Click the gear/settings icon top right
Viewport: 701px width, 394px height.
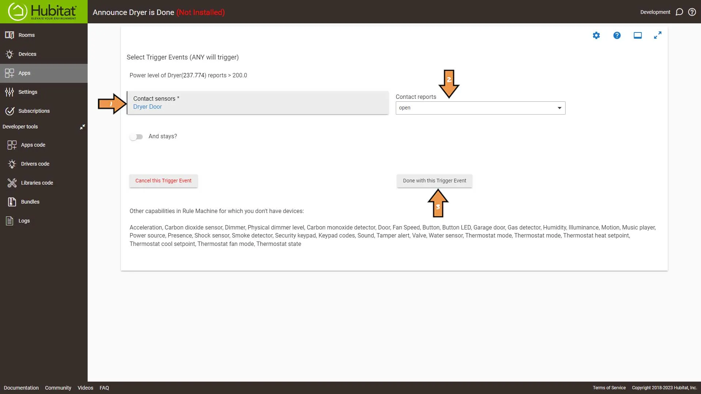pyautogui.click(x=596, y=35)
